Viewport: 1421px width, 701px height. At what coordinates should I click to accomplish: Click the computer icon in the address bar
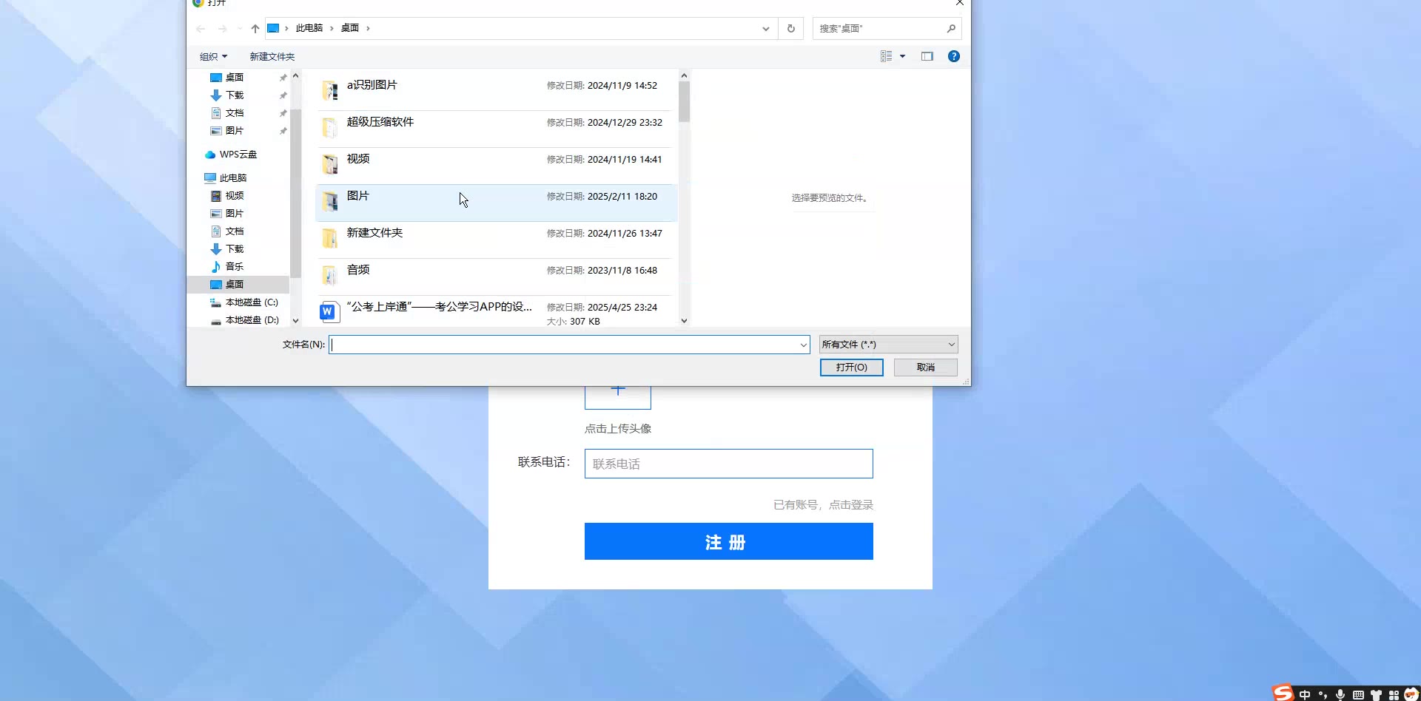[x=273, y=28]
